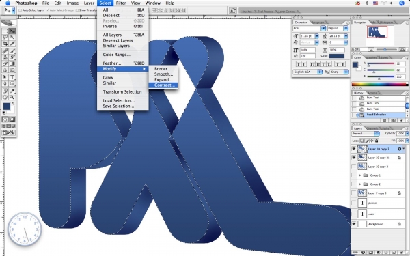Select the Move tool
This screenshot has width=410, height=256.
(12, 31)
